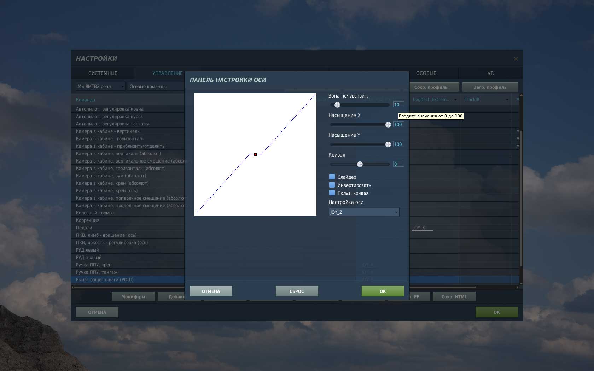Select row Камера в кабине - горизонталь
This screenshot has height=371, width=594.
(x=128, y=139)
